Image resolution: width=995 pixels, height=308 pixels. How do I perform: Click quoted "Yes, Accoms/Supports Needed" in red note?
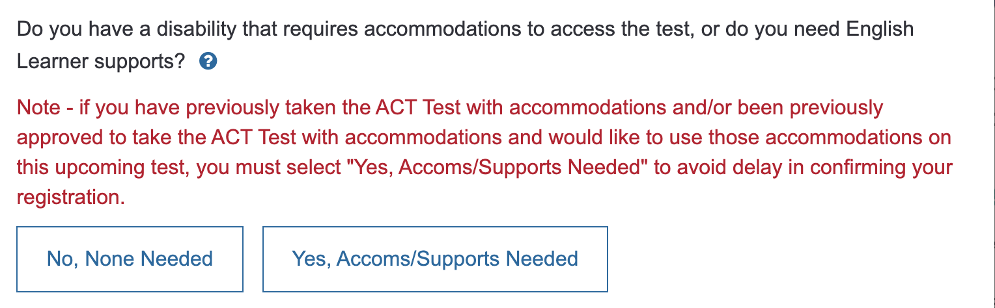pyautogui.click(x=498, y=168)
